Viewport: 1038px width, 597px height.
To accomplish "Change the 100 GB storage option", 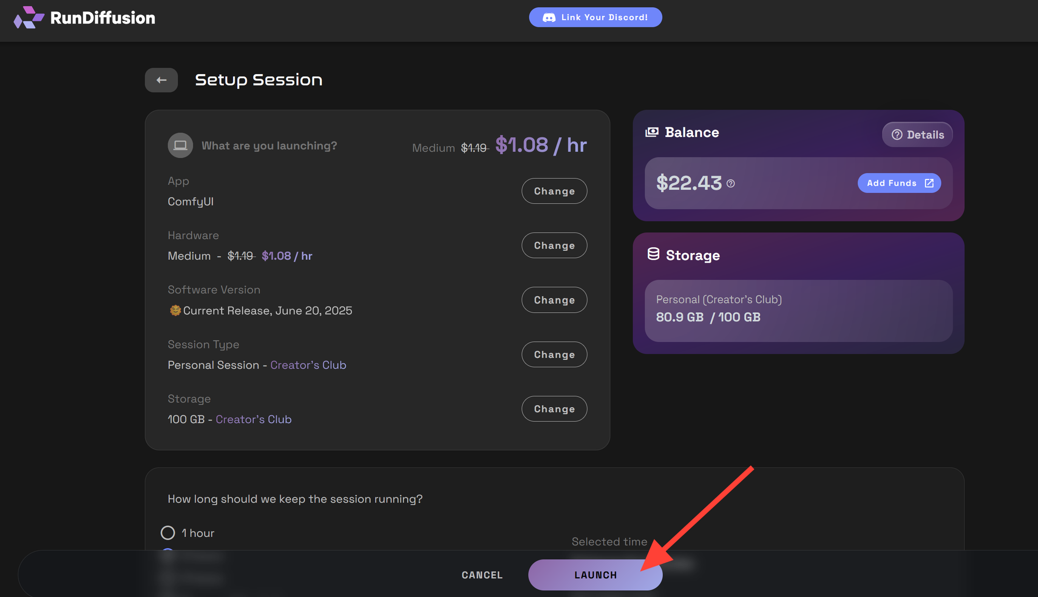I will 554,409.
